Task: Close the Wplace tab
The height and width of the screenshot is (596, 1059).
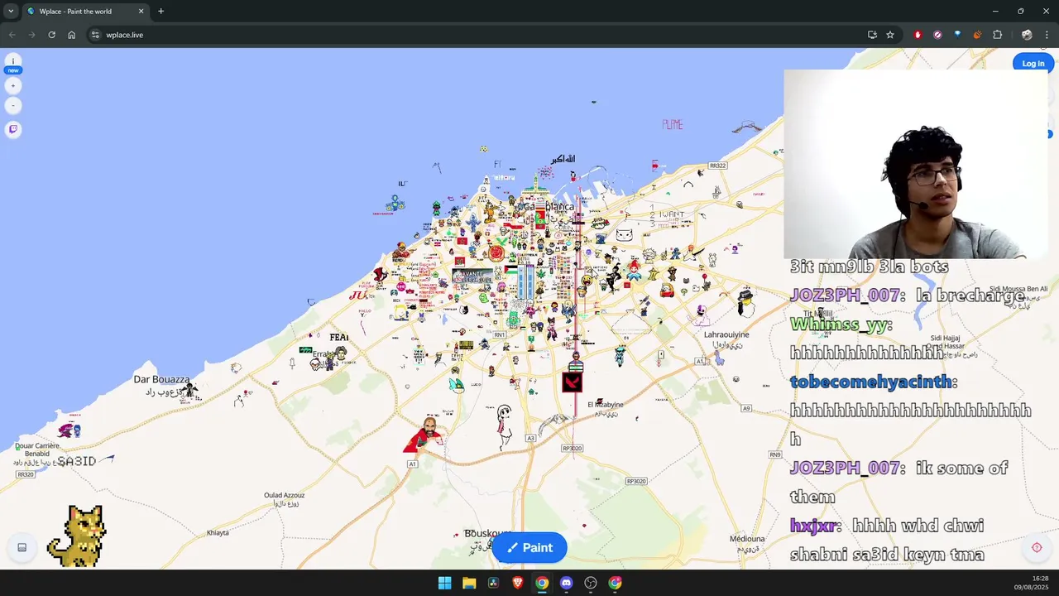Action: [141, 12]
